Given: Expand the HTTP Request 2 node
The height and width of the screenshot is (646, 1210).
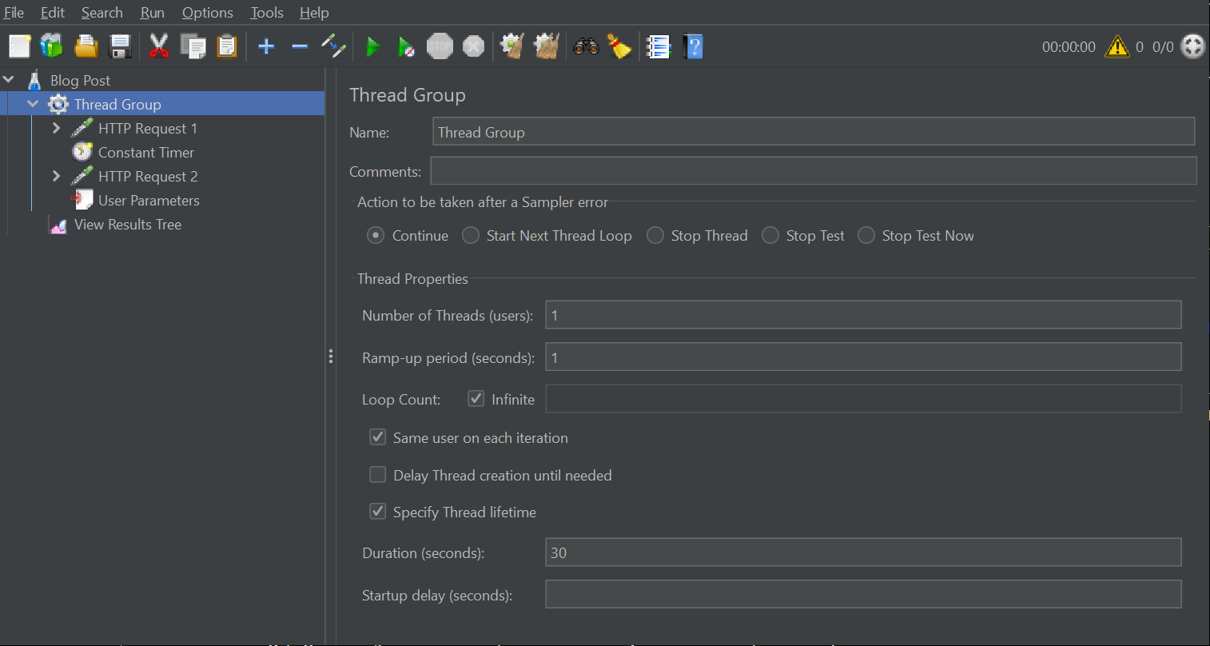Looking at the screenshot, I should tap(56, 176).
